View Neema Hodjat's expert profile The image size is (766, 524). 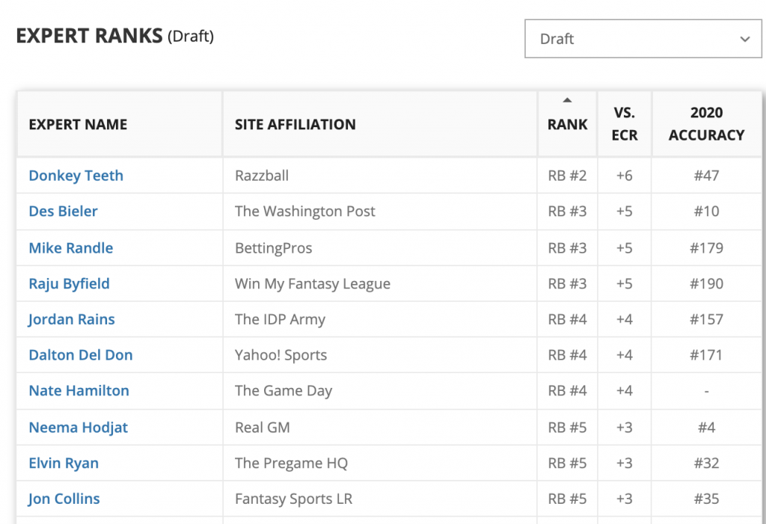point(78,428)
